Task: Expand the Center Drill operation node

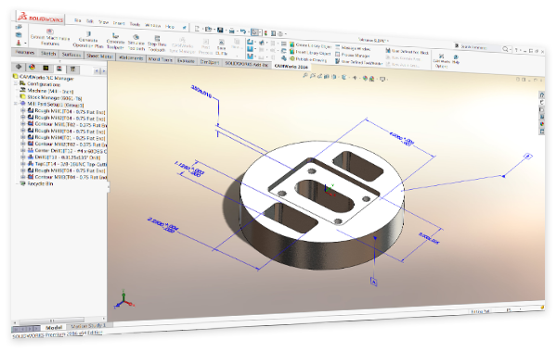Action: (23, 150)
